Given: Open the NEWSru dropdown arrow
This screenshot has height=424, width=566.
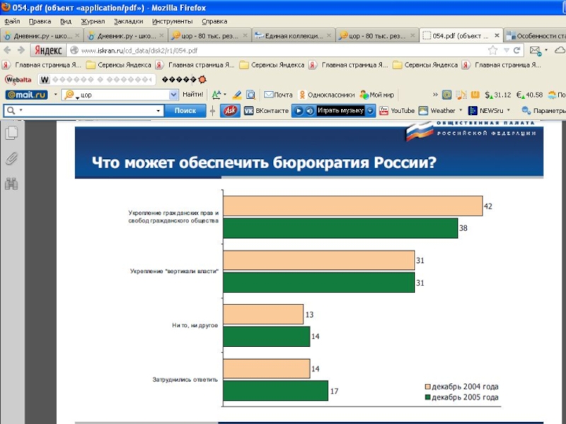Looking at the screenshot, I should pos(509,111).
